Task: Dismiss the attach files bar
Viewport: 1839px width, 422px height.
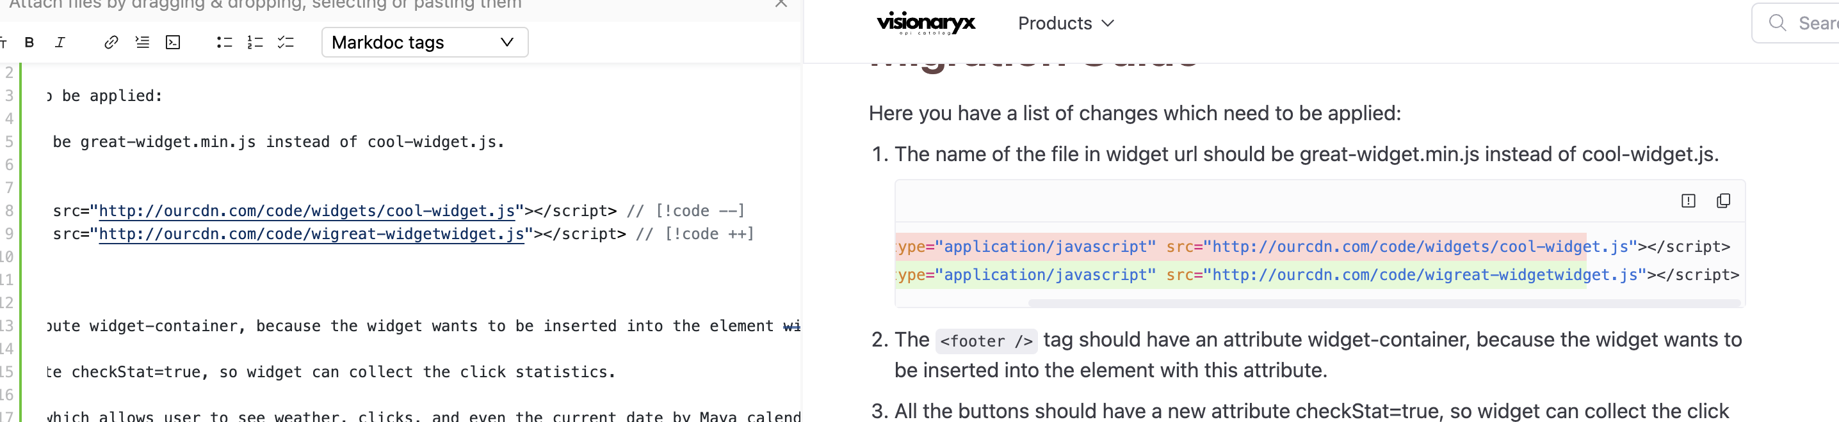Action: click(x=781, y=4)
